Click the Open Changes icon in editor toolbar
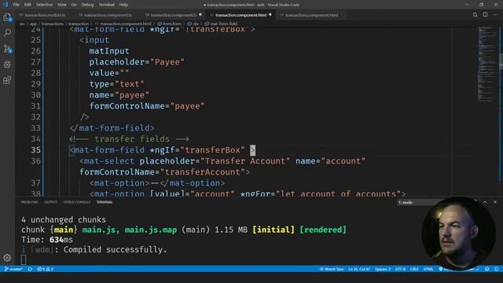This screenshot has width=503, height=283. coord(475,15)
